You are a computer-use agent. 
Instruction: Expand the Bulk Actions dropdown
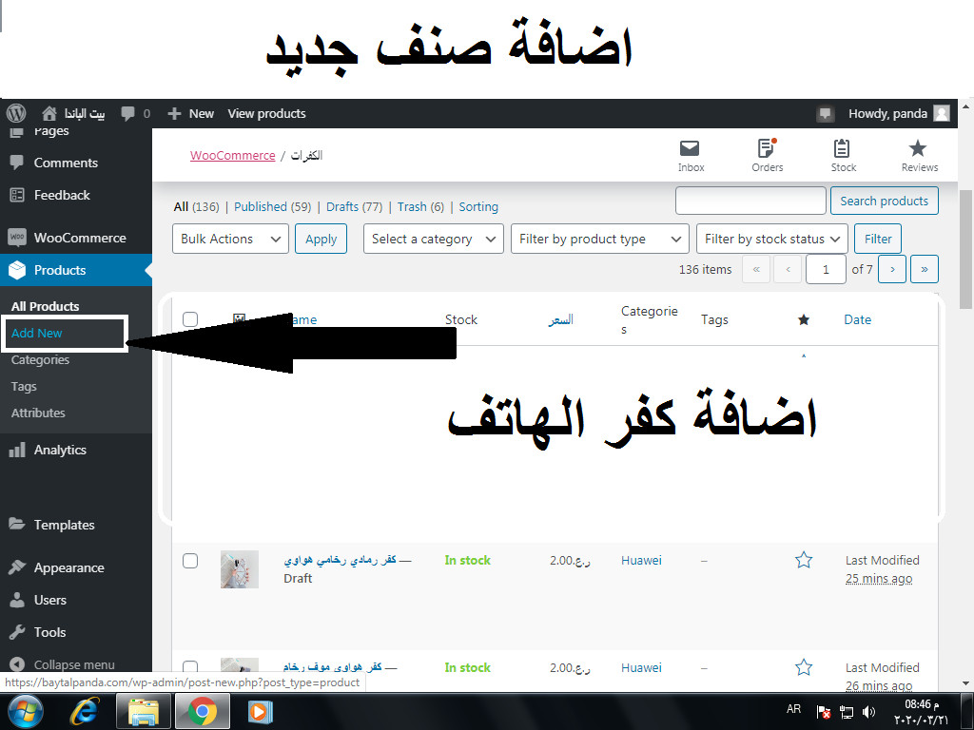point(230,239)
